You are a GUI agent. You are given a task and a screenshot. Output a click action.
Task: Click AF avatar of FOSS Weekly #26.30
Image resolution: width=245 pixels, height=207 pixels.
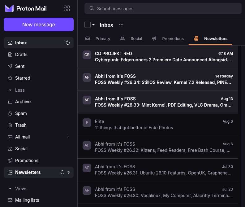87,190
